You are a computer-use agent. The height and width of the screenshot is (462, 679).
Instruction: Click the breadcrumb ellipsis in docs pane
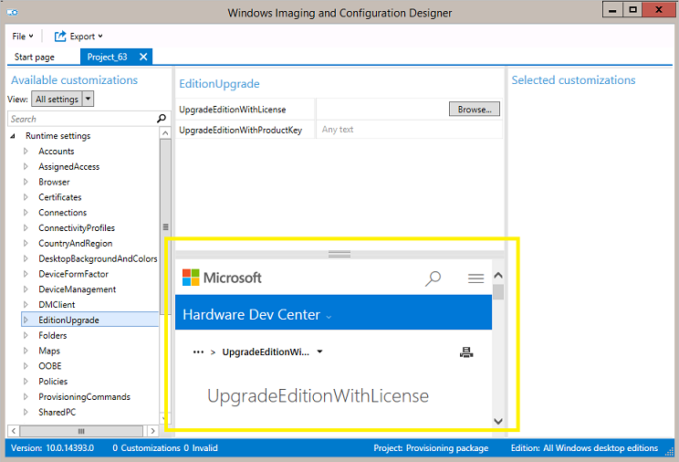coord(198,352)
